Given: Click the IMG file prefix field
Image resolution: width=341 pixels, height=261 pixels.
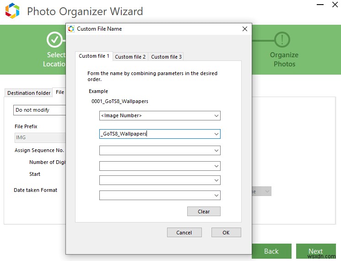Looking at the screenshot, I should [x=40, y=138].
